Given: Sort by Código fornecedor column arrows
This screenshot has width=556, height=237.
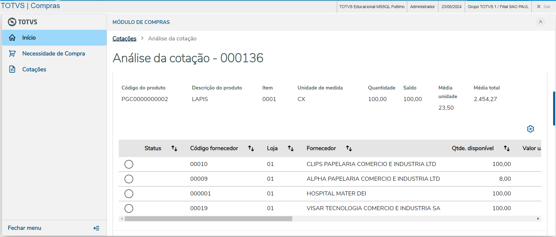Looking at the screenshot, I should point(251,148).
